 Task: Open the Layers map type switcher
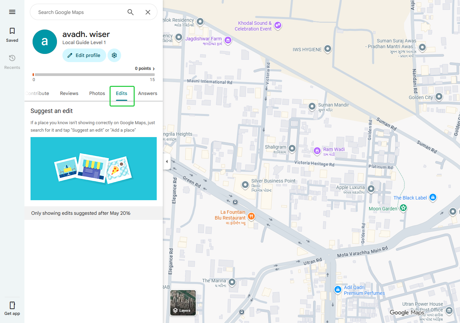pos(183,303)
